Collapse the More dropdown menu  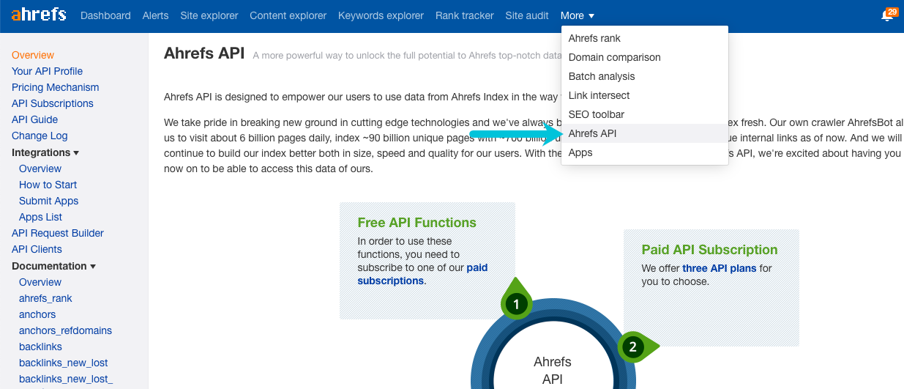coord(578,15)
